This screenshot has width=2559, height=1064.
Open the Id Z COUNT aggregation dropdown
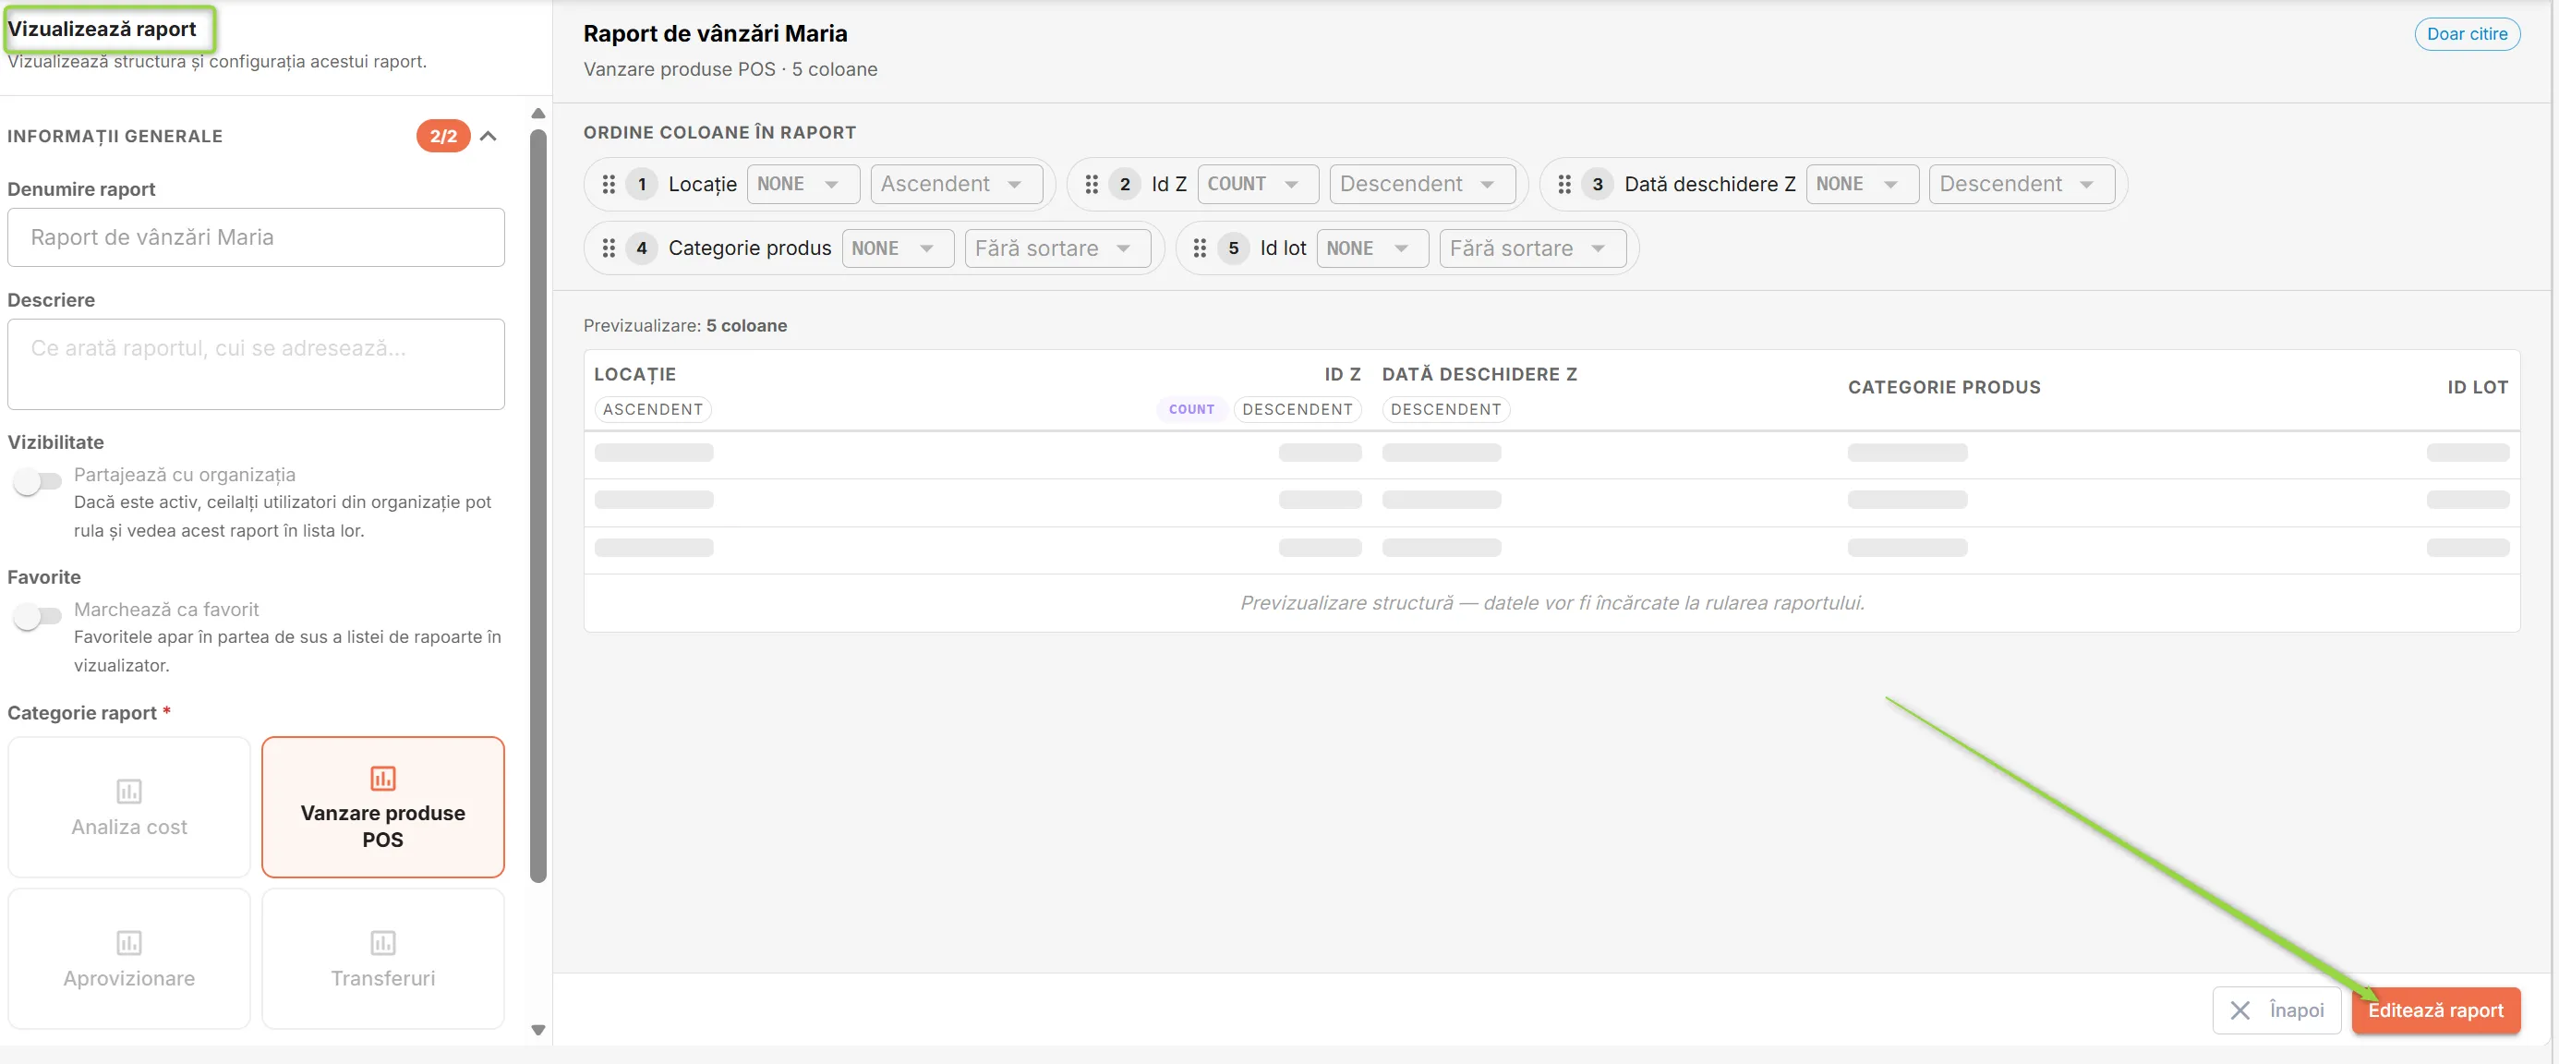click(x=1258, y=184)
